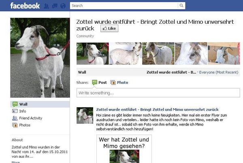Click the About text 'Zottel und Mimo wurden in der'
243x163 pixels.
coord(36,147)
